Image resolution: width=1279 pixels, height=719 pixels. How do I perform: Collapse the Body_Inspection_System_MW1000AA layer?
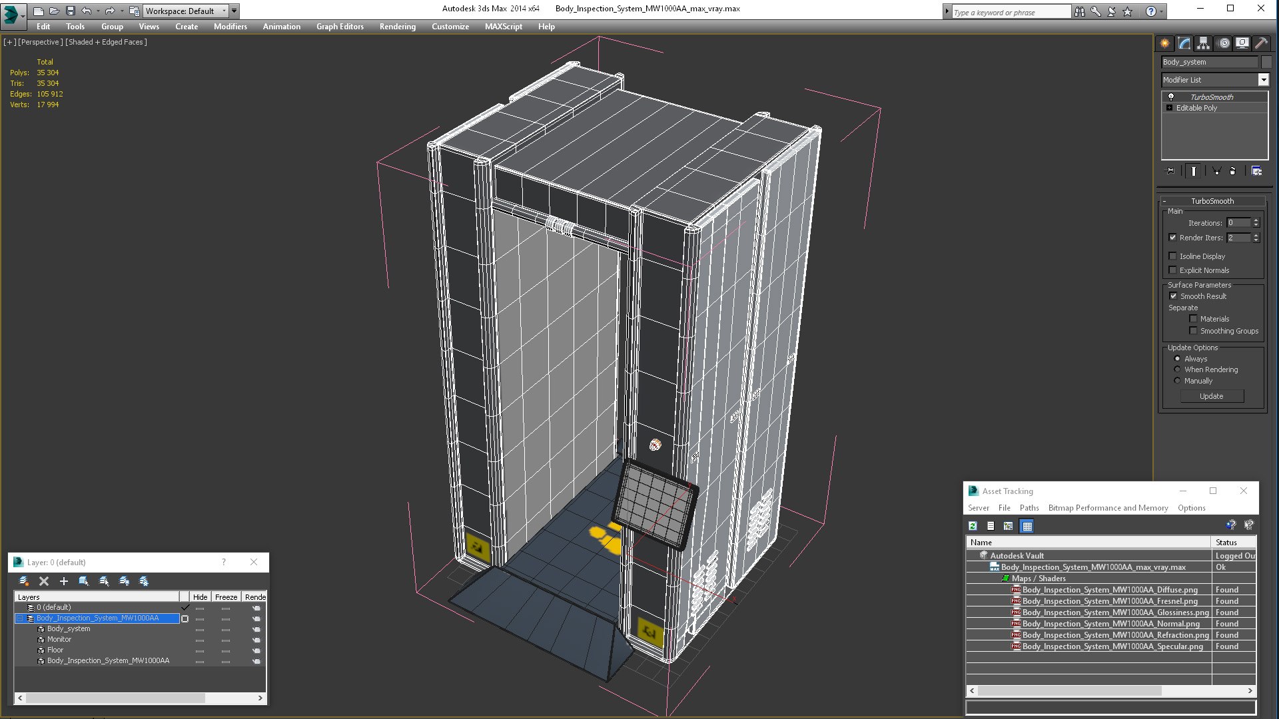[20, 618]
